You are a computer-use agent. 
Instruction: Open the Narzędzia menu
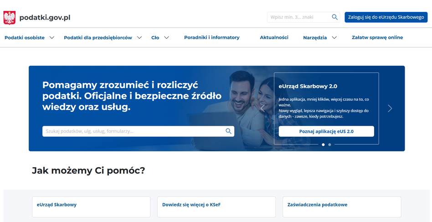tap(315, 38)
